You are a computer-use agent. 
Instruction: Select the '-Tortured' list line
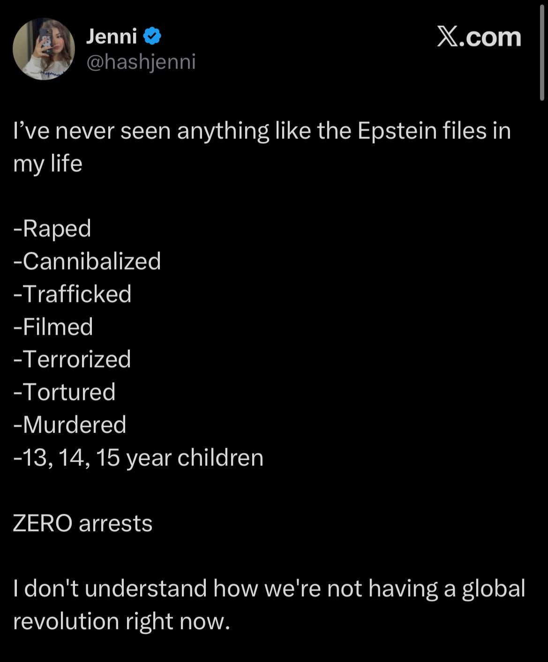(x=65, y=392)
